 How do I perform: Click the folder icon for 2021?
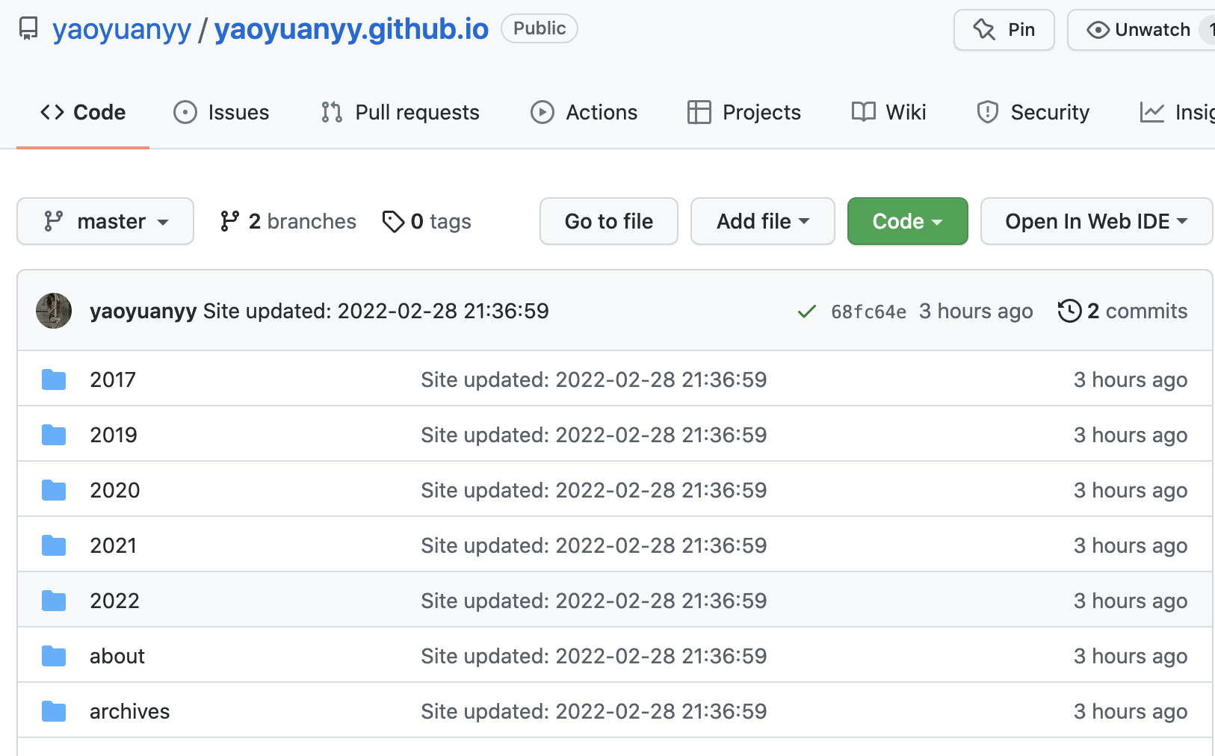click(x=54, y=545)
